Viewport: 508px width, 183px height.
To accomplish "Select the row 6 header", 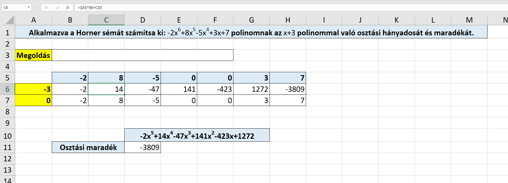I will point(7,89).
